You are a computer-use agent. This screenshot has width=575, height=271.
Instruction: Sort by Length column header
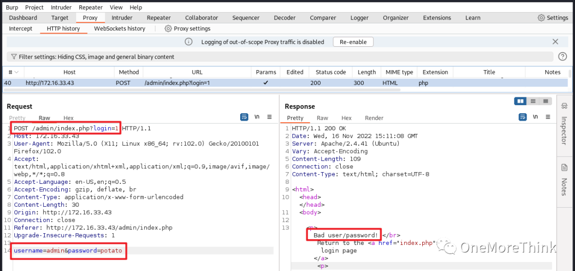point(367,72)
